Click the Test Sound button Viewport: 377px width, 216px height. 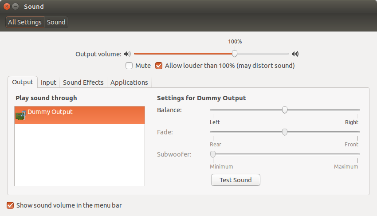click(236, 180)
